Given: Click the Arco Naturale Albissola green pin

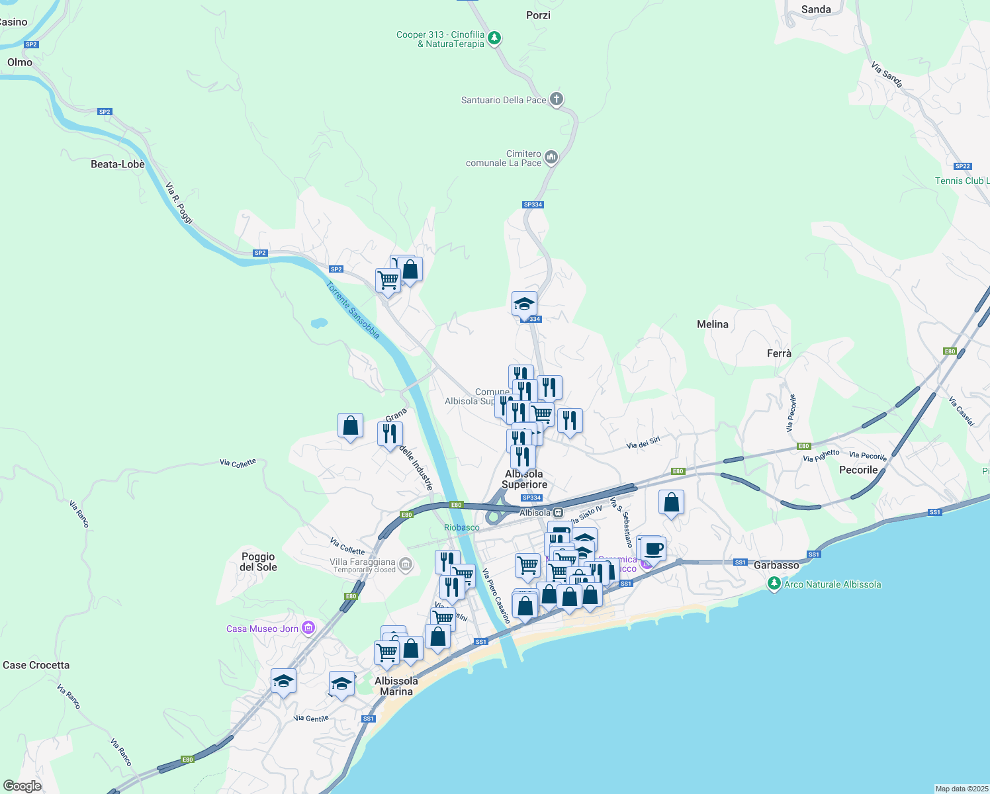Looking at the screenshot, I should [x=774, y=584].
